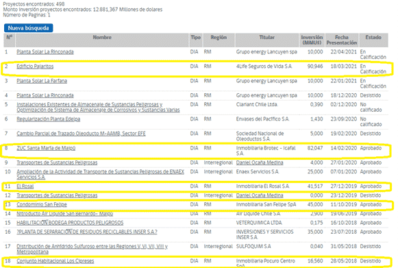Viewport: 398px width, 268px height.
Task: Open row 9 Transportes de Sustancias Peligrosas link
Action: [57, 162]
